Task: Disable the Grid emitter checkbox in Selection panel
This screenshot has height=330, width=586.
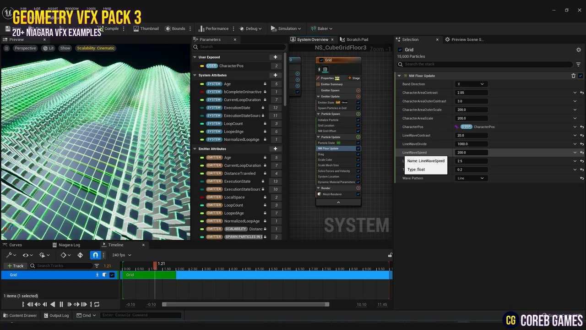Action: (400, 49)
